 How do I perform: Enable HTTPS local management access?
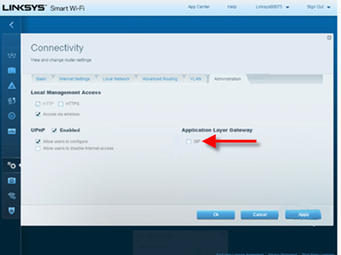coord(61,104)
